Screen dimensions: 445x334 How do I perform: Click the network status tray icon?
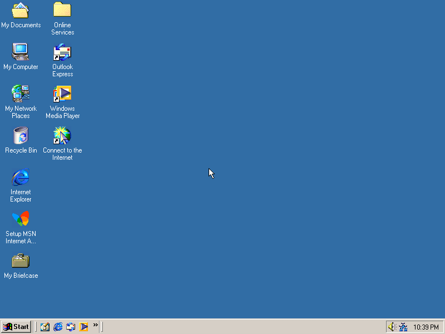pos(402,327)
